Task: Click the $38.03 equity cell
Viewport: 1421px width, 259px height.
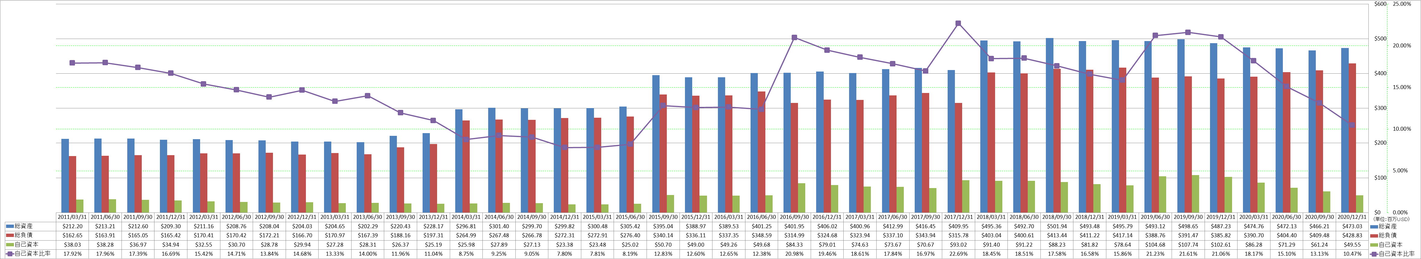Action: click(73, 245)
